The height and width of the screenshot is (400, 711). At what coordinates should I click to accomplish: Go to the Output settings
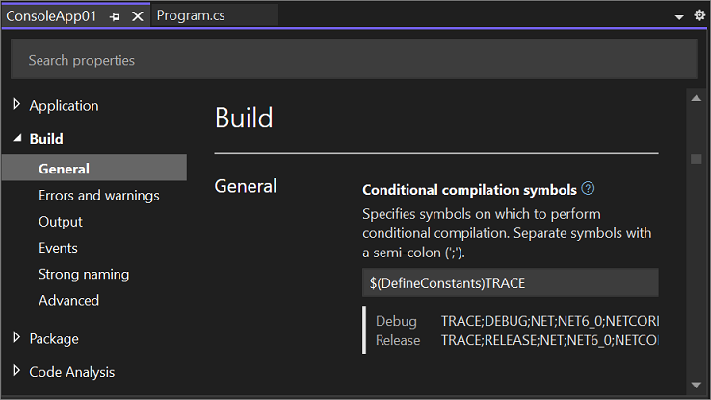[x=61, y=222]
